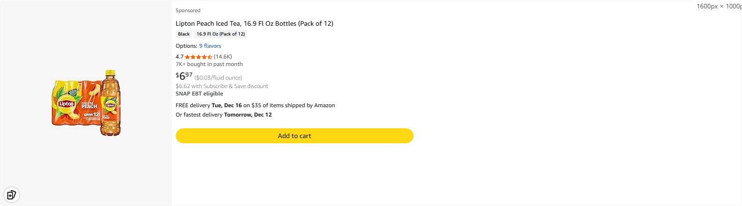Screen dimensions: 742x206
Task: Click the 7K+ bought in past month text
Action: tap(209, 64)
